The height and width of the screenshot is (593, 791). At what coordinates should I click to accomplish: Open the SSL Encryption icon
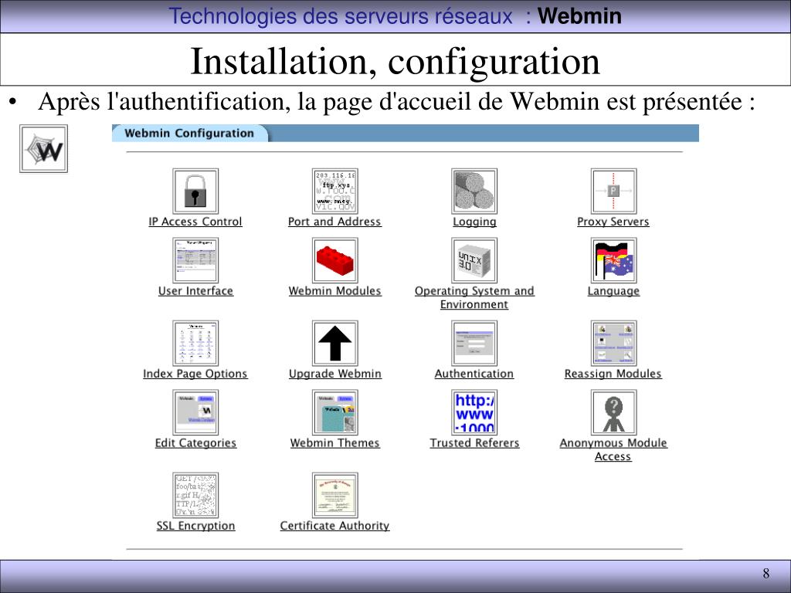coord(195,495)
